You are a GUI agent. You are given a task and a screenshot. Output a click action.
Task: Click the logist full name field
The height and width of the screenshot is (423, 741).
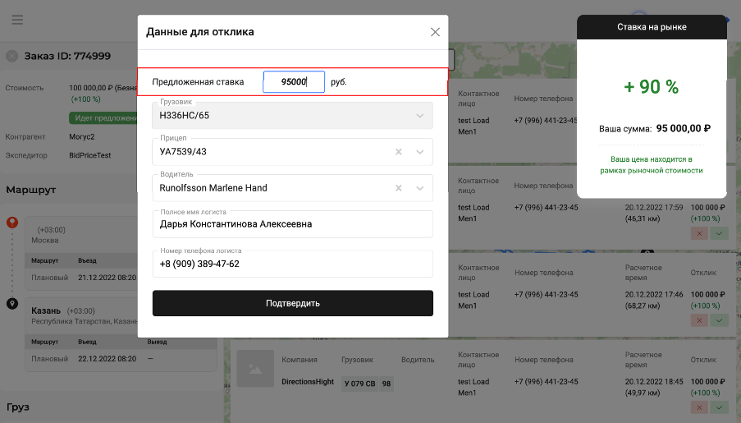[x=292, y=224]
